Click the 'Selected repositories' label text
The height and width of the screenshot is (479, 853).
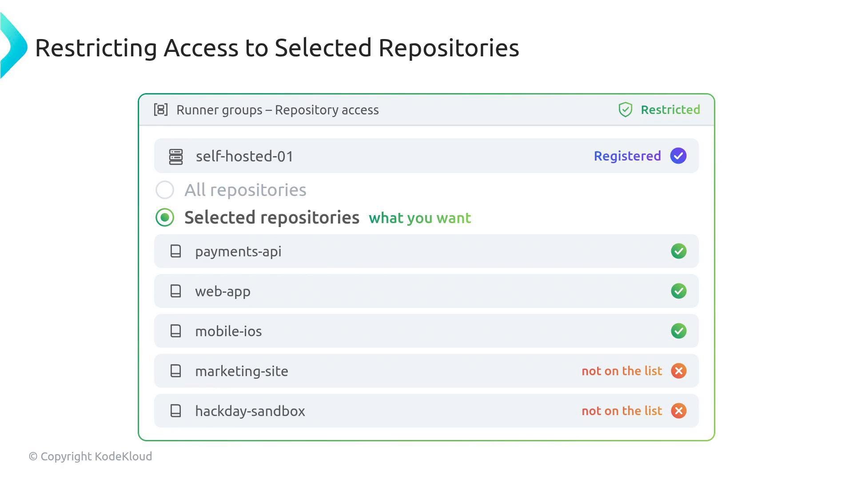click(272, 217)
